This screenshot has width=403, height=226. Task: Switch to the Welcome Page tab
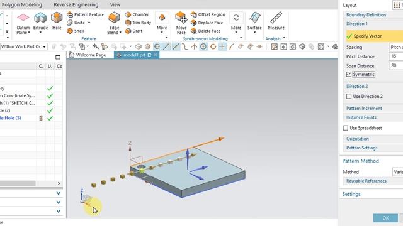(88, 55)
